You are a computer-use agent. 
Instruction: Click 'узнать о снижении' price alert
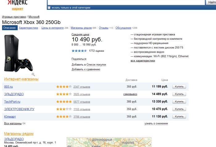156,124
